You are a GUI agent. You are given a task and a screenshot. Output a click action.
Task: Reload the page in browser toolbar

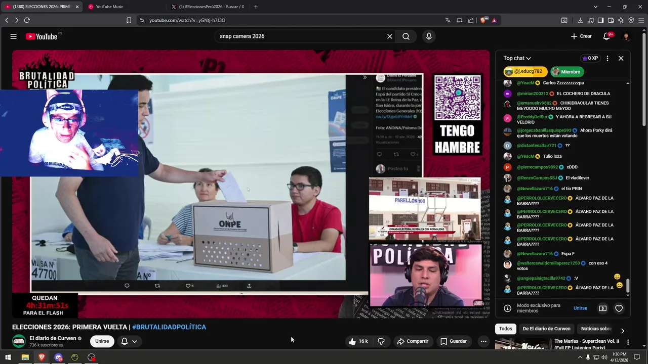click(27, 20)
